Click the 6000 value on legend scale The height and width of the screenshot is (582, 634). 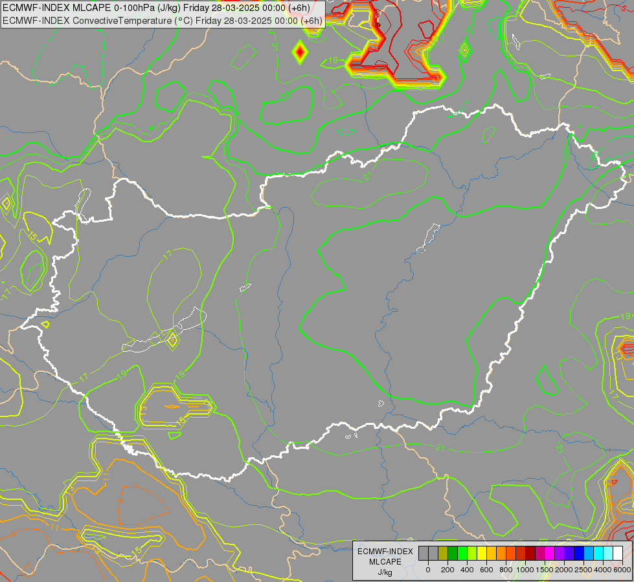622,570
